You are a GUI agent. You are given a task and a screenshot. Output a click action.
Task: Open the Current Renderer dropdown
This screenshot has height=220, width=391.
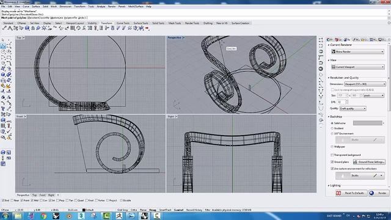pos(358,51)
